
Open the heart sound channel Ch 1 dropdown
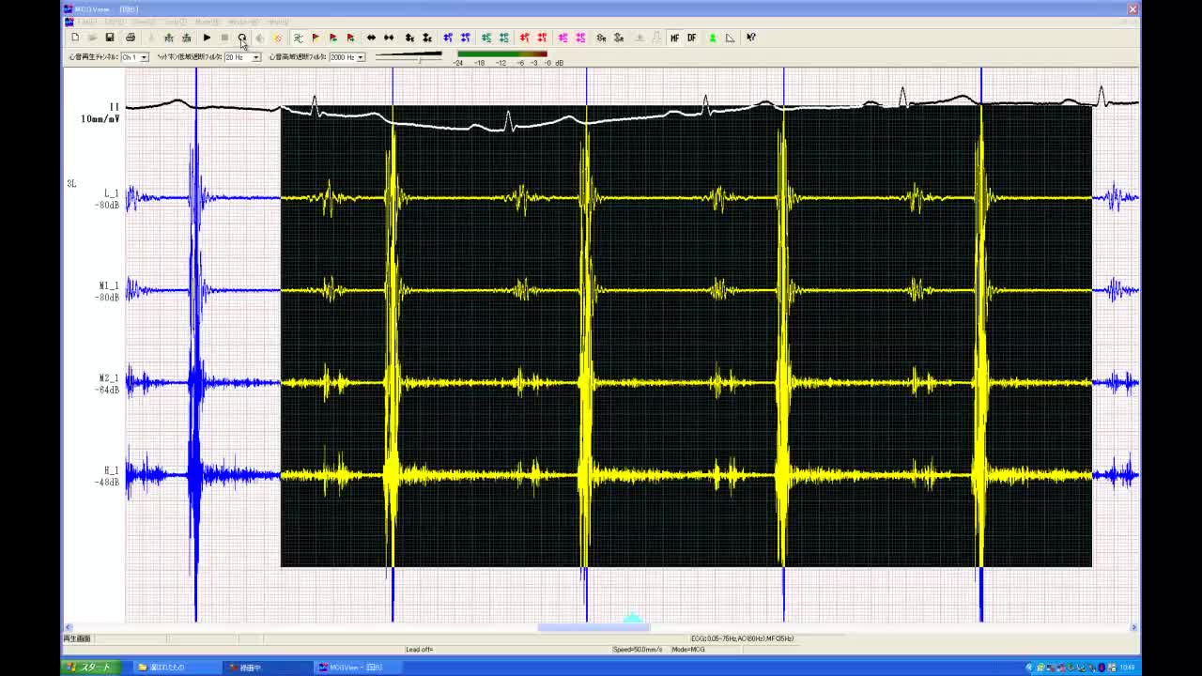pyautogui.click(x=144, y=57)
